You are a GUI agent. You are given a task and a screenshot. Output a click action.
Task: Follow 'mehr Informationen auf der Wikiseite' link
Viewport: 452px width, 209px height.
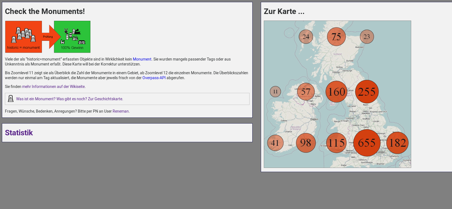(x=53, y=87)
